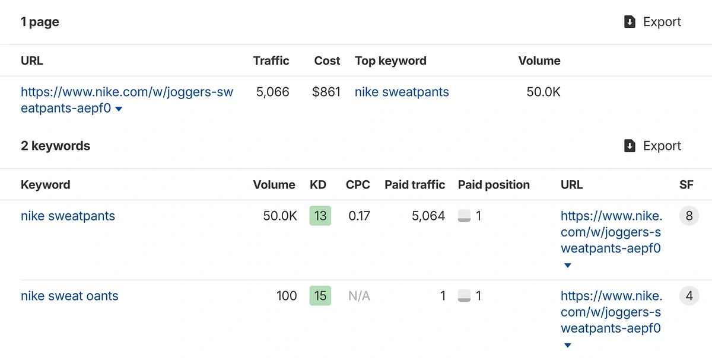Click the Keyword column header
712x358 pixels.
pos(45,184)
